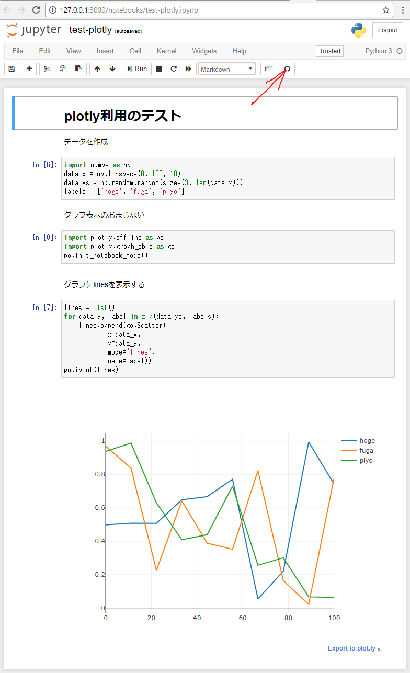Click the Trusted notebook status button
The height and width of the screenshot is (673, 410).
[329, 51]
